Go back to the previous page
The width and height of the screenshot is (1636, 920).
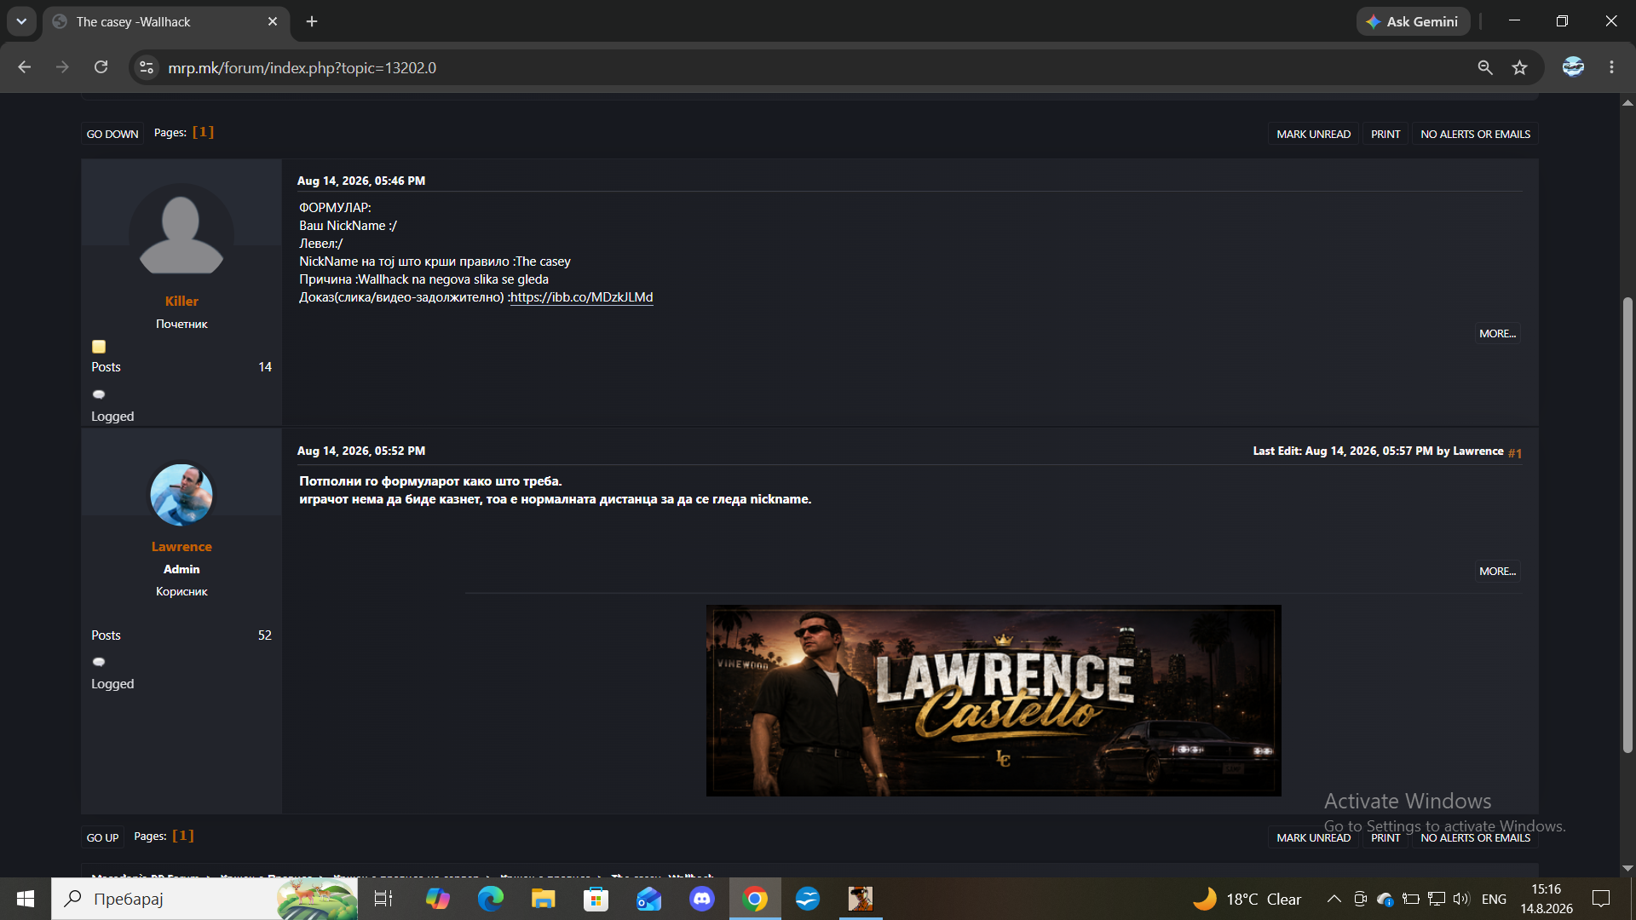(25, 67)
